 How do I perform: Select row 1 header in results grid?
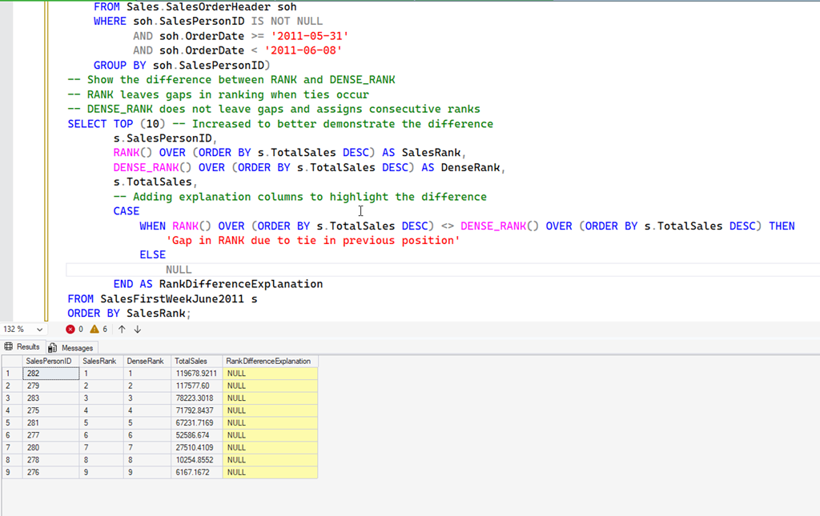pyautogui.click(x=10, y=373)
